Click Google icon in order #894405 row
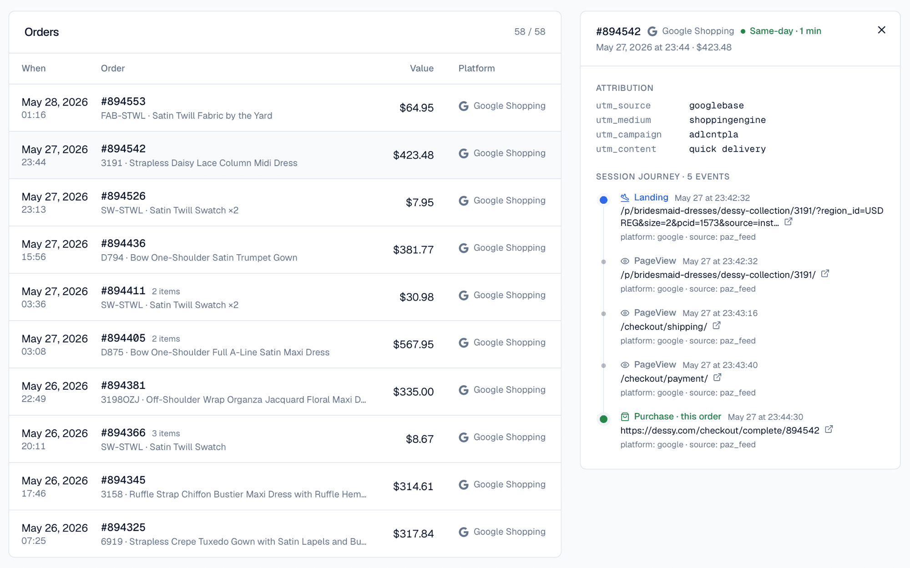Viewport: 910px width, 568px height. tap(464, 342)
